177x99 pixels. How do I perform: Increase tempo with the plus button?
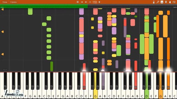(x=99, y=2)
